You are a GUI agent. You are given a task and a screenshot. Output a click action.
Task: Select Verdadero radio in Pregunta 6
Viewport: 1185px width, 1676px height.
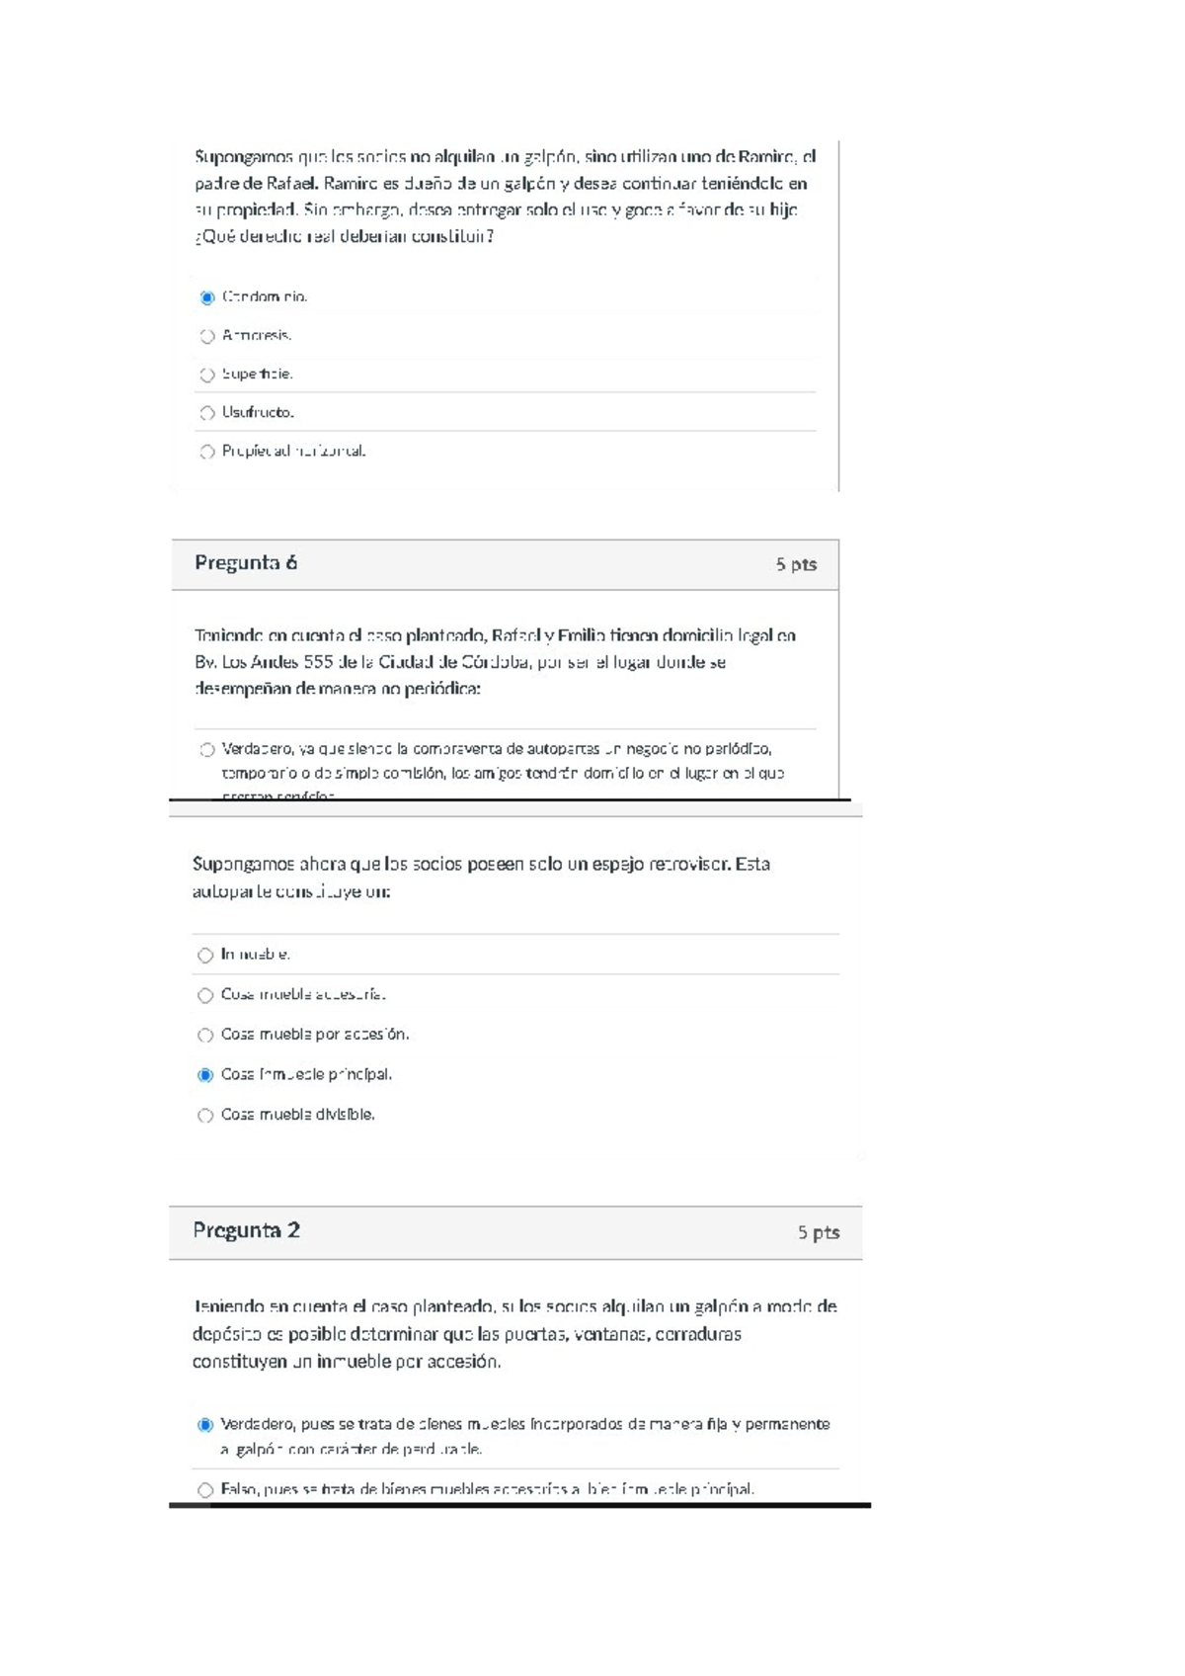click(x=207, y=750)
